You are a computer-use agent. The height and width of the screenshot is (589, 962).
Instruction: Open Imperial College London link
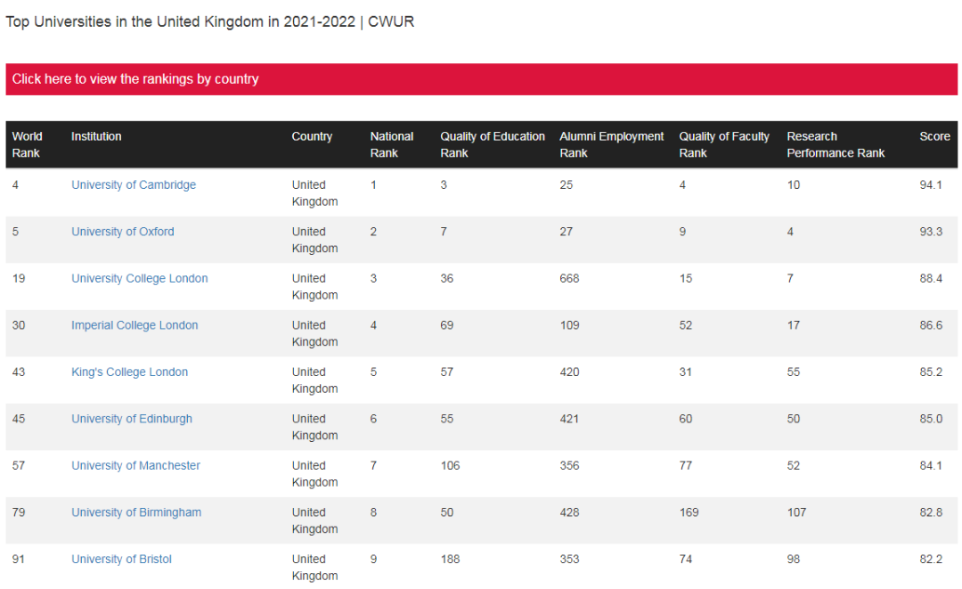(135, 325)
